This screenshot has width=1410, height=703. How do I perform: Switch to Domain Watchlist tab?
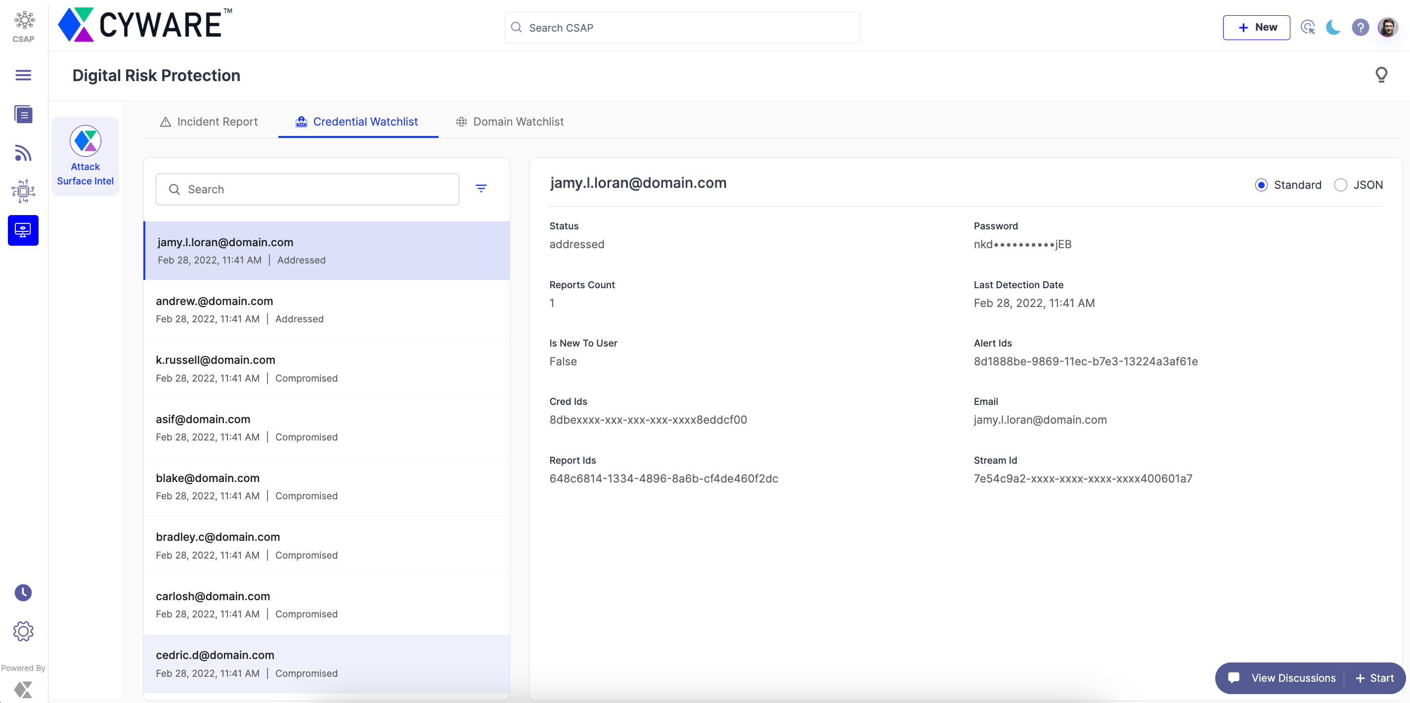[x=510, y=122]
